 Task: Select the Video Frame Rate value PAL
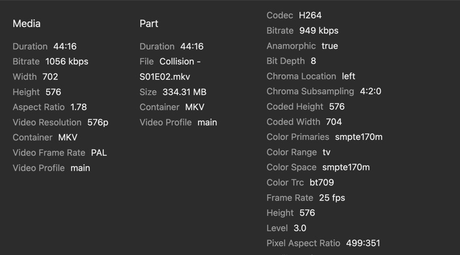click(x=99, y=153)
